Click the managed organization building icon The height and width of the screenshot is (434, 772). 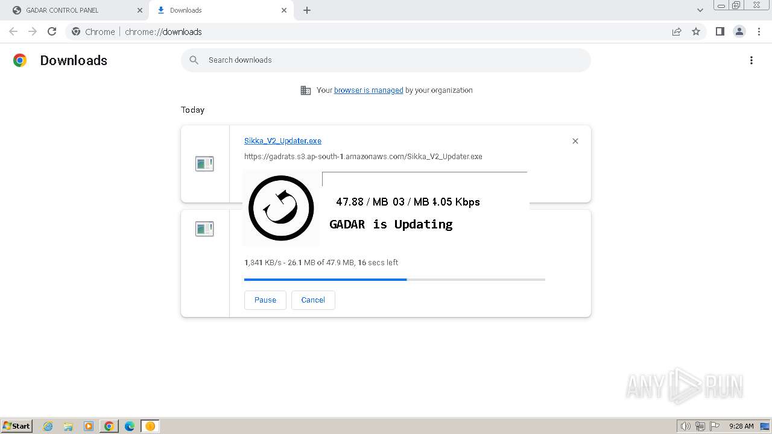(x=306, y=90)
